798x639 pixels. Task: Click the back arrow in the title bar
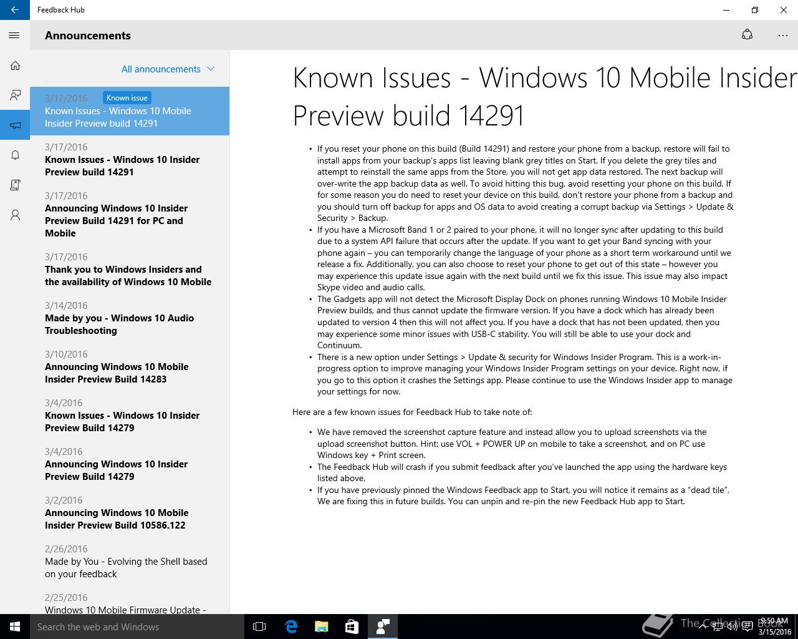pyautogui.click(x=15, y=10)
